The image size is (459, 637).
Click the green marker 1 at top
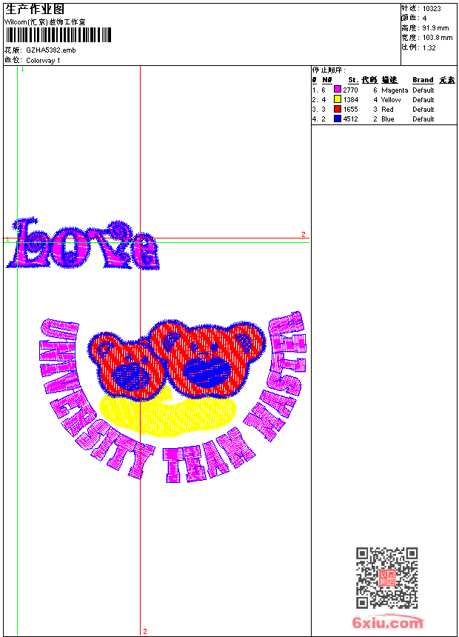pos(22,69)
